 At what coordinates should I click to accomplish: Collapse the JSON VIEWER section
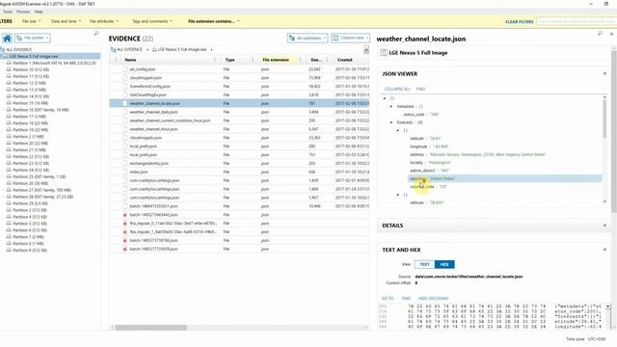click(x=604, y=73)
